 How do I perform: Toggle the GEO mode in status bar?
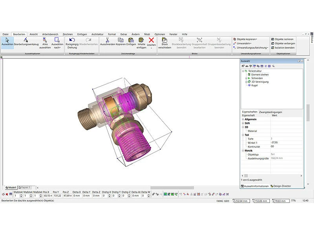(226, 201)
